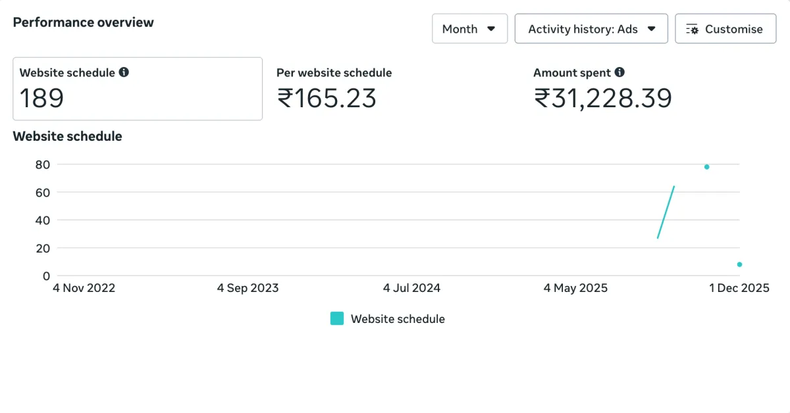The image size is (790, 413).
Task: Select the Website schedule metric card
Action: (138, 89)
